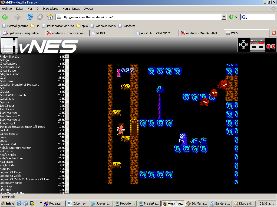
Task: Open the LM bookmarks folder
Action: click(x=35, y=26)
